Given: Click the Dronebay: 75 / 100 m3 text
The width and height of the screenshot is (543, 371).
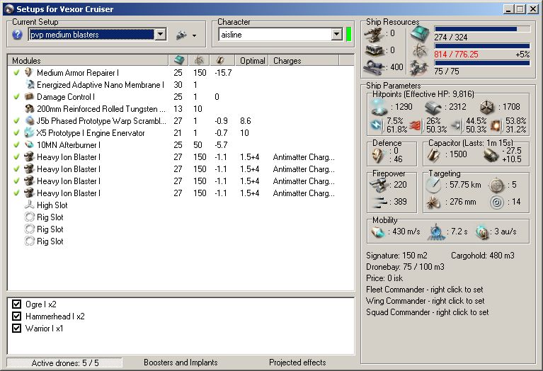Looking at the screenshot, I should point(405,267).
